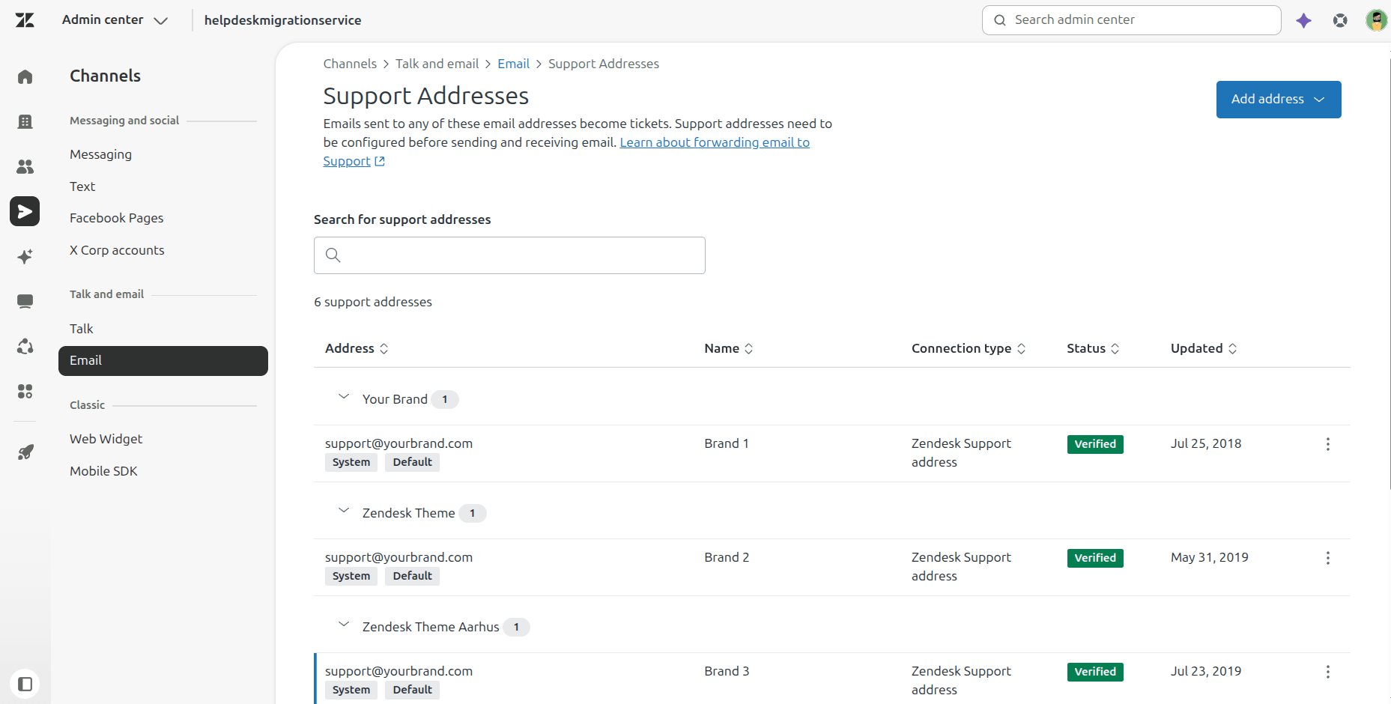This screenshot has height=704, width=1391.
Task: Collapse the Zendesk Theme Aarhus group
Action: click(x=344, y=625)
